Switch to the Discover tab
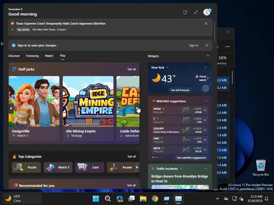 point(14,56)
